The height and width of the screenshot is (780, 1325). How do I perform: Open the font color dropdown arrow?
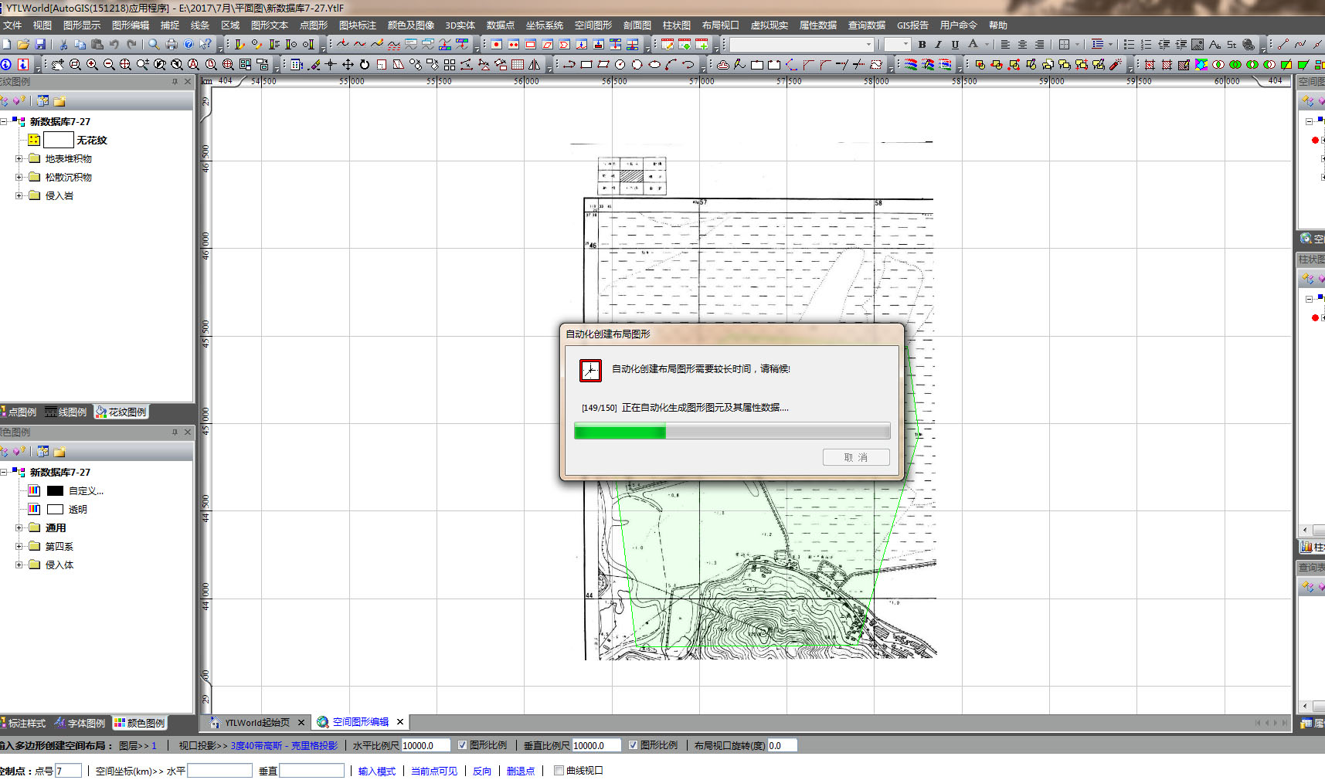pyautogui.click(x=987, y=45)
